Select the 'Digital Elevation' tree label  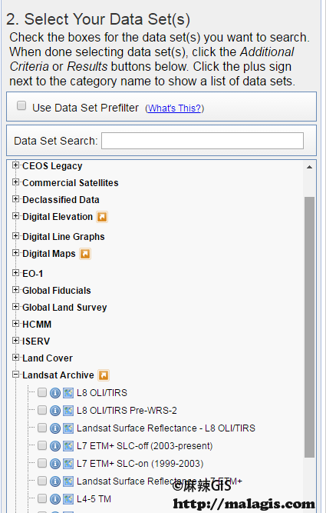[58, 217]
